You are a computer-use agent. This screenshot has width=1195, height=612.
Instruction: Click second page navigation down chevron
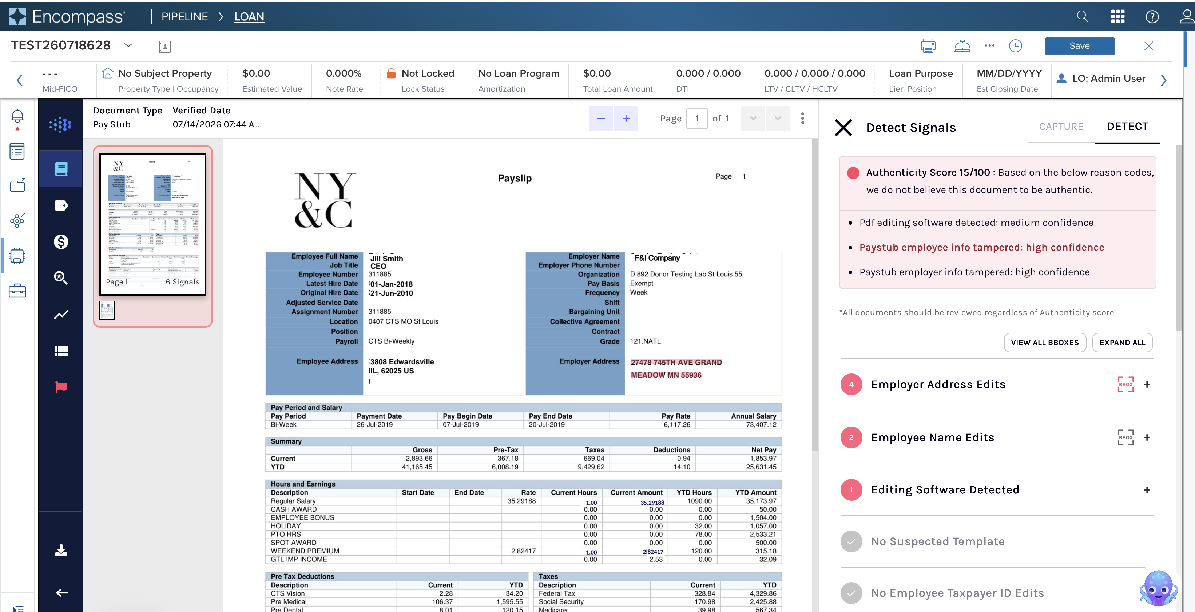(x=778, y=119)
